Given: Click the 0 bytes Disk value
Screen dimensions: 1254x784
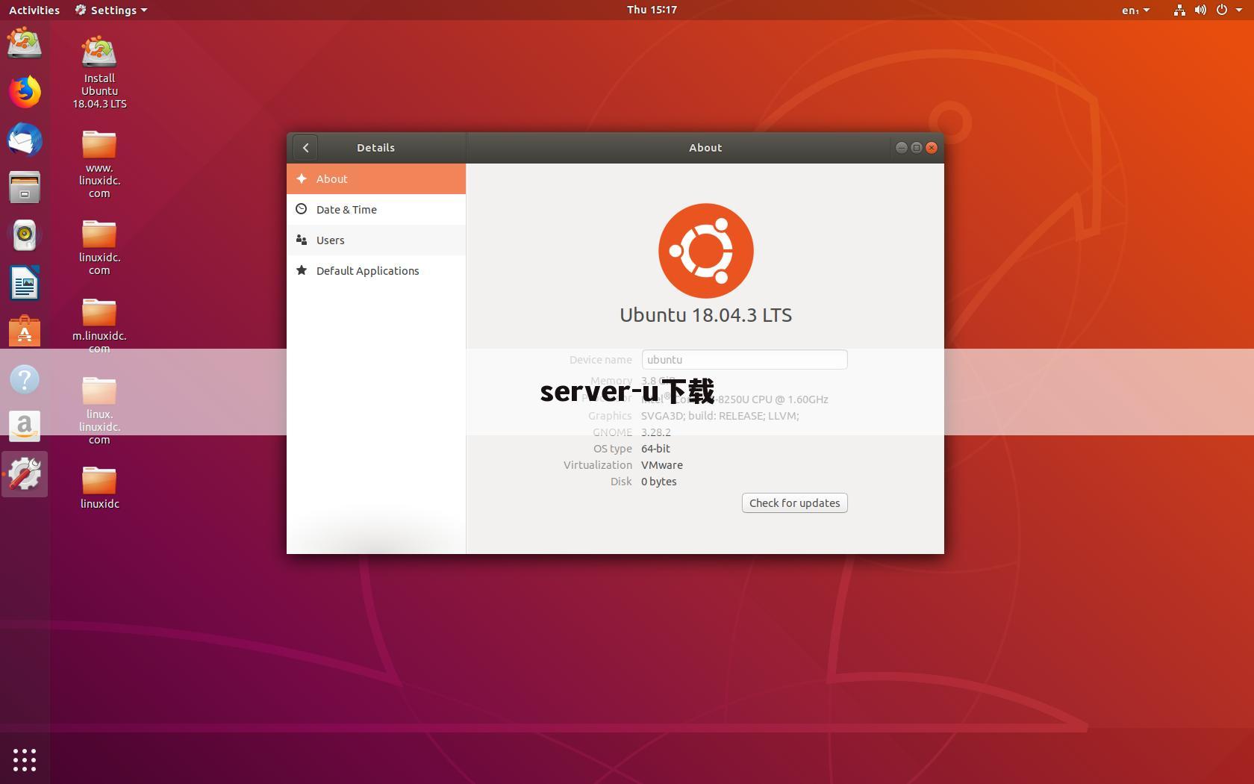Looking at the screenshot, I should (x=659, y=482).
